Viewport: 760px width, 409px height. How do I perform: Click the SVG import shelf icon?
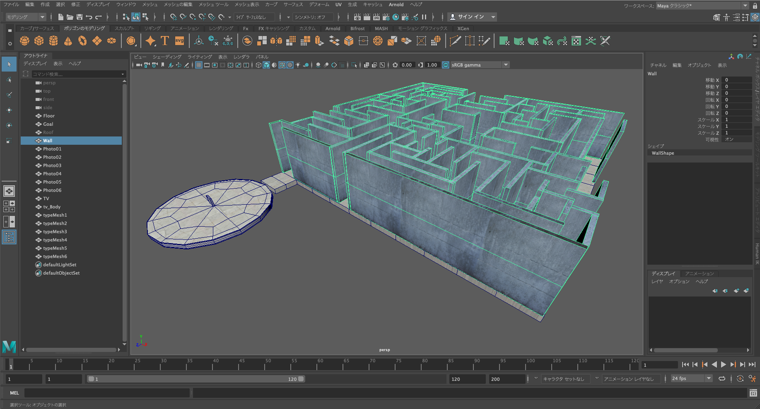click(179, 41)
